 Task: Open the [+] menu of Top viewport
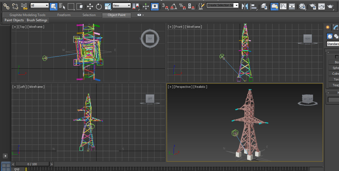click(x=14, y=27)
